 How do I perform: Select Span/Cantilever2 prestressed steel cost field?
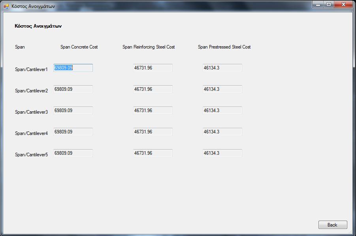click(222, 89)
